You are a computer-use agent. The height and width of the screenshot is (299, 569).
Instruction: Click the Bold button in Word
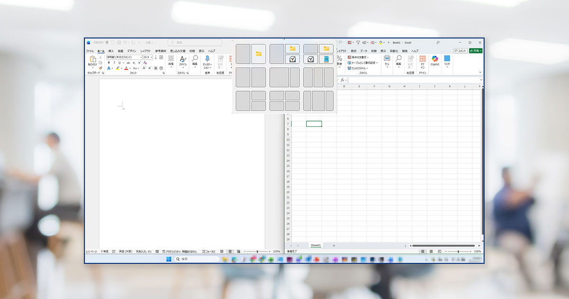coord(109,63)
